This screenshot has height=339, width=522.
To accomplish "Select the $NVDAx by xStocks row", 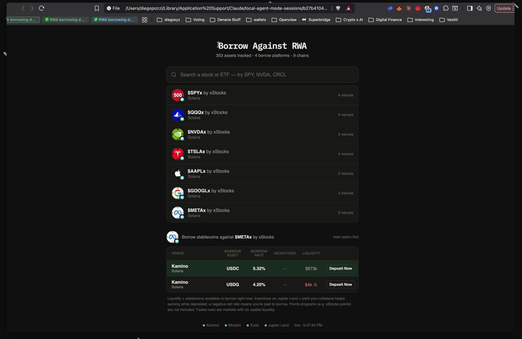I will [262, 134].
